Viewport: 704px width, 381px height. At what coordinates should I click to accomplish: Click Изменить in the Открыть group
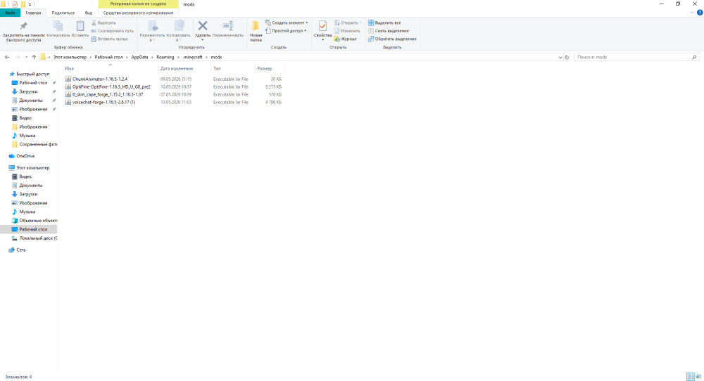pyautogui.click(x=347, y=31)
